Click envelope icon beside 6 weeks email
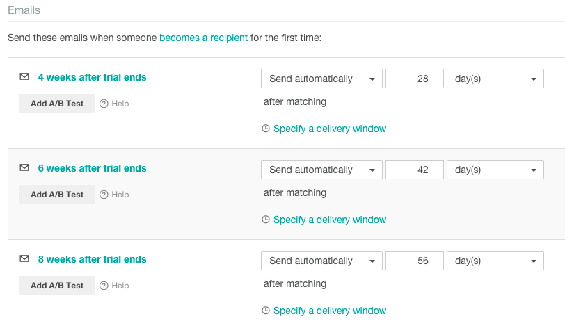 (x=24, y=167)
